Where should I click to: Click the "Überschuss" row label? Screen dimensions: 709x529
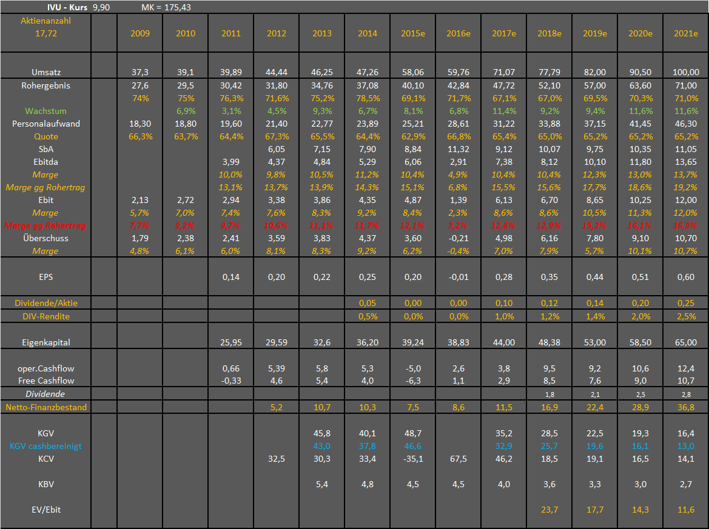point(45,238)
